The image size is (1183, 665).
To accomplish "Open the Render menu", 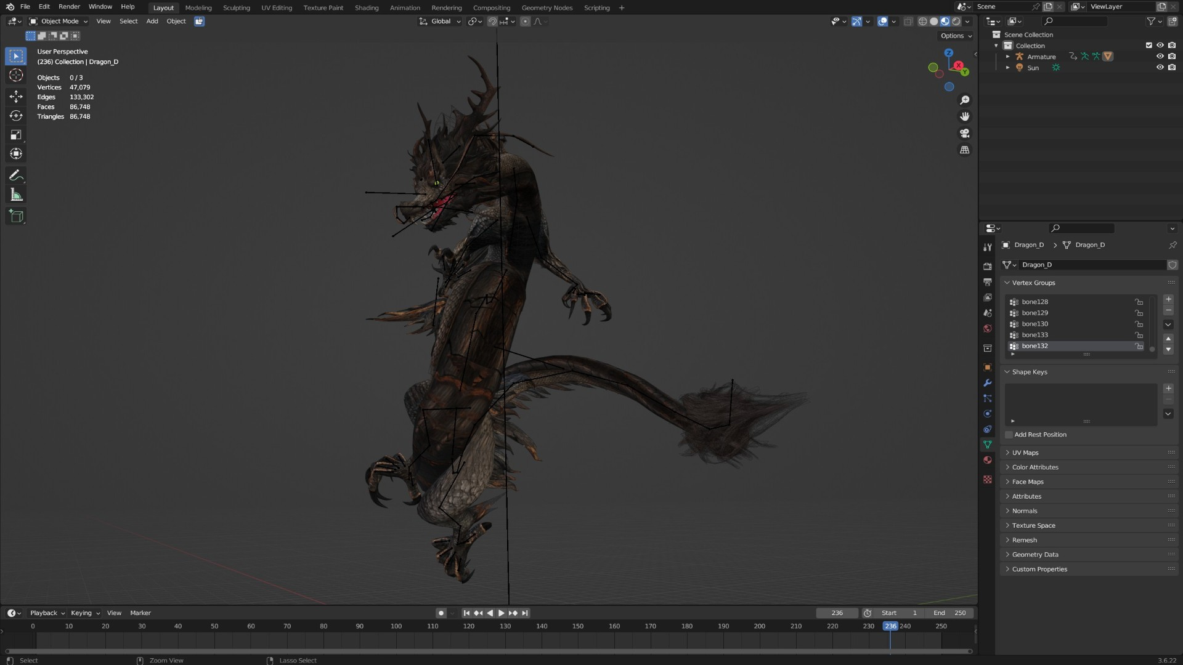I will 69,7.
